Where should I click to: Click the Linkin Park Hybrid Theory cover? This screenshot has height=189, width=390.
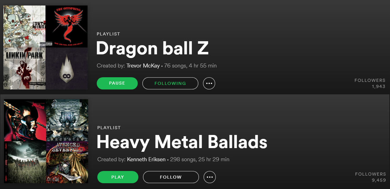click(24, 69)
